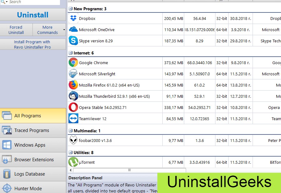
Task: Switch to Traced Programs module
Action: point(33,130)
